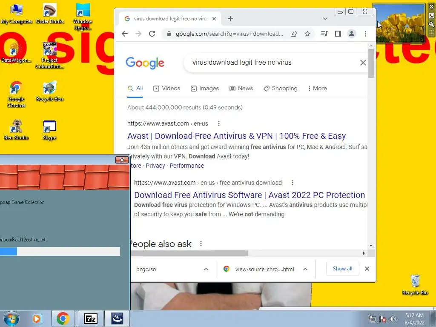Click the share page icon in address bar
This screenshot has width=436, height=327.
(x=294, y=34)
